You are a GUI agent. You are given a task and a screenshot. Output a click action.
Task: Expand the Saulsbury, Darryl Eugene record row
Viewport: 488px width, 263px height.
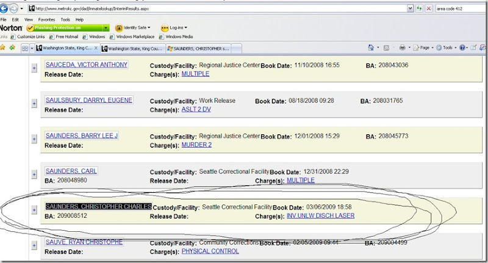[34, 104]
